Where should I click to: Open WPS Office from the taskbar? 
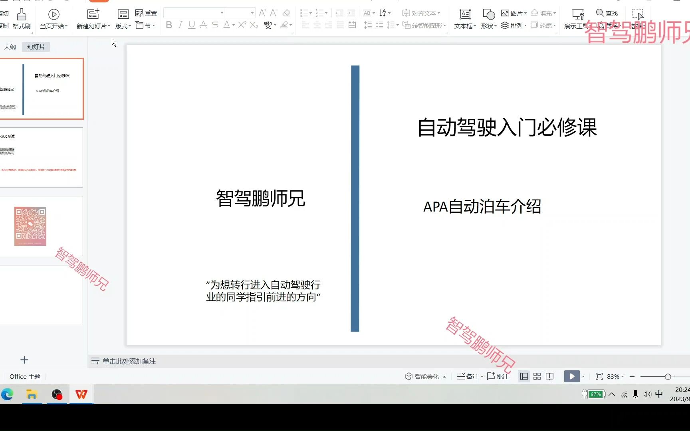(81, 394)
